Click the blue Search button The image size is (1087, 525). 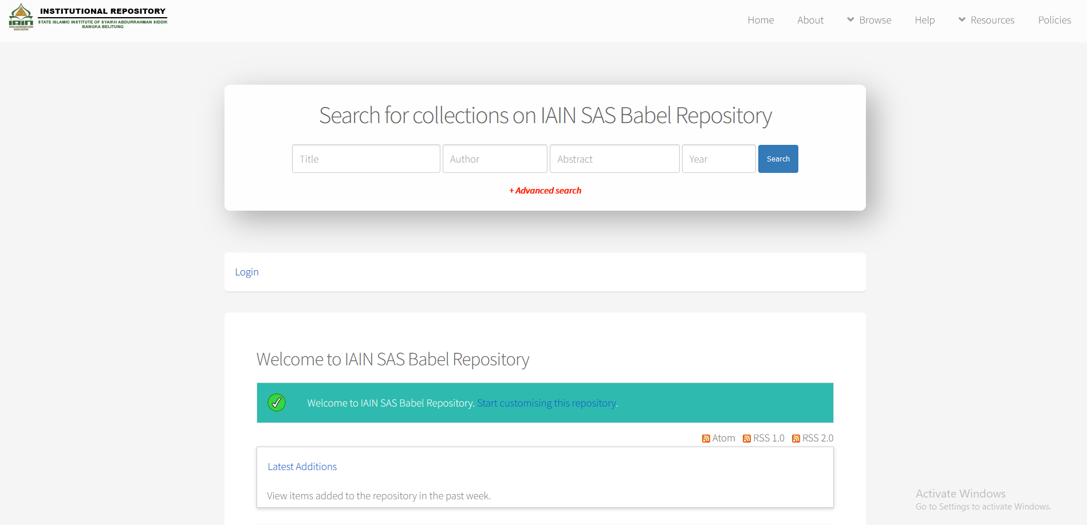[778, 159]
